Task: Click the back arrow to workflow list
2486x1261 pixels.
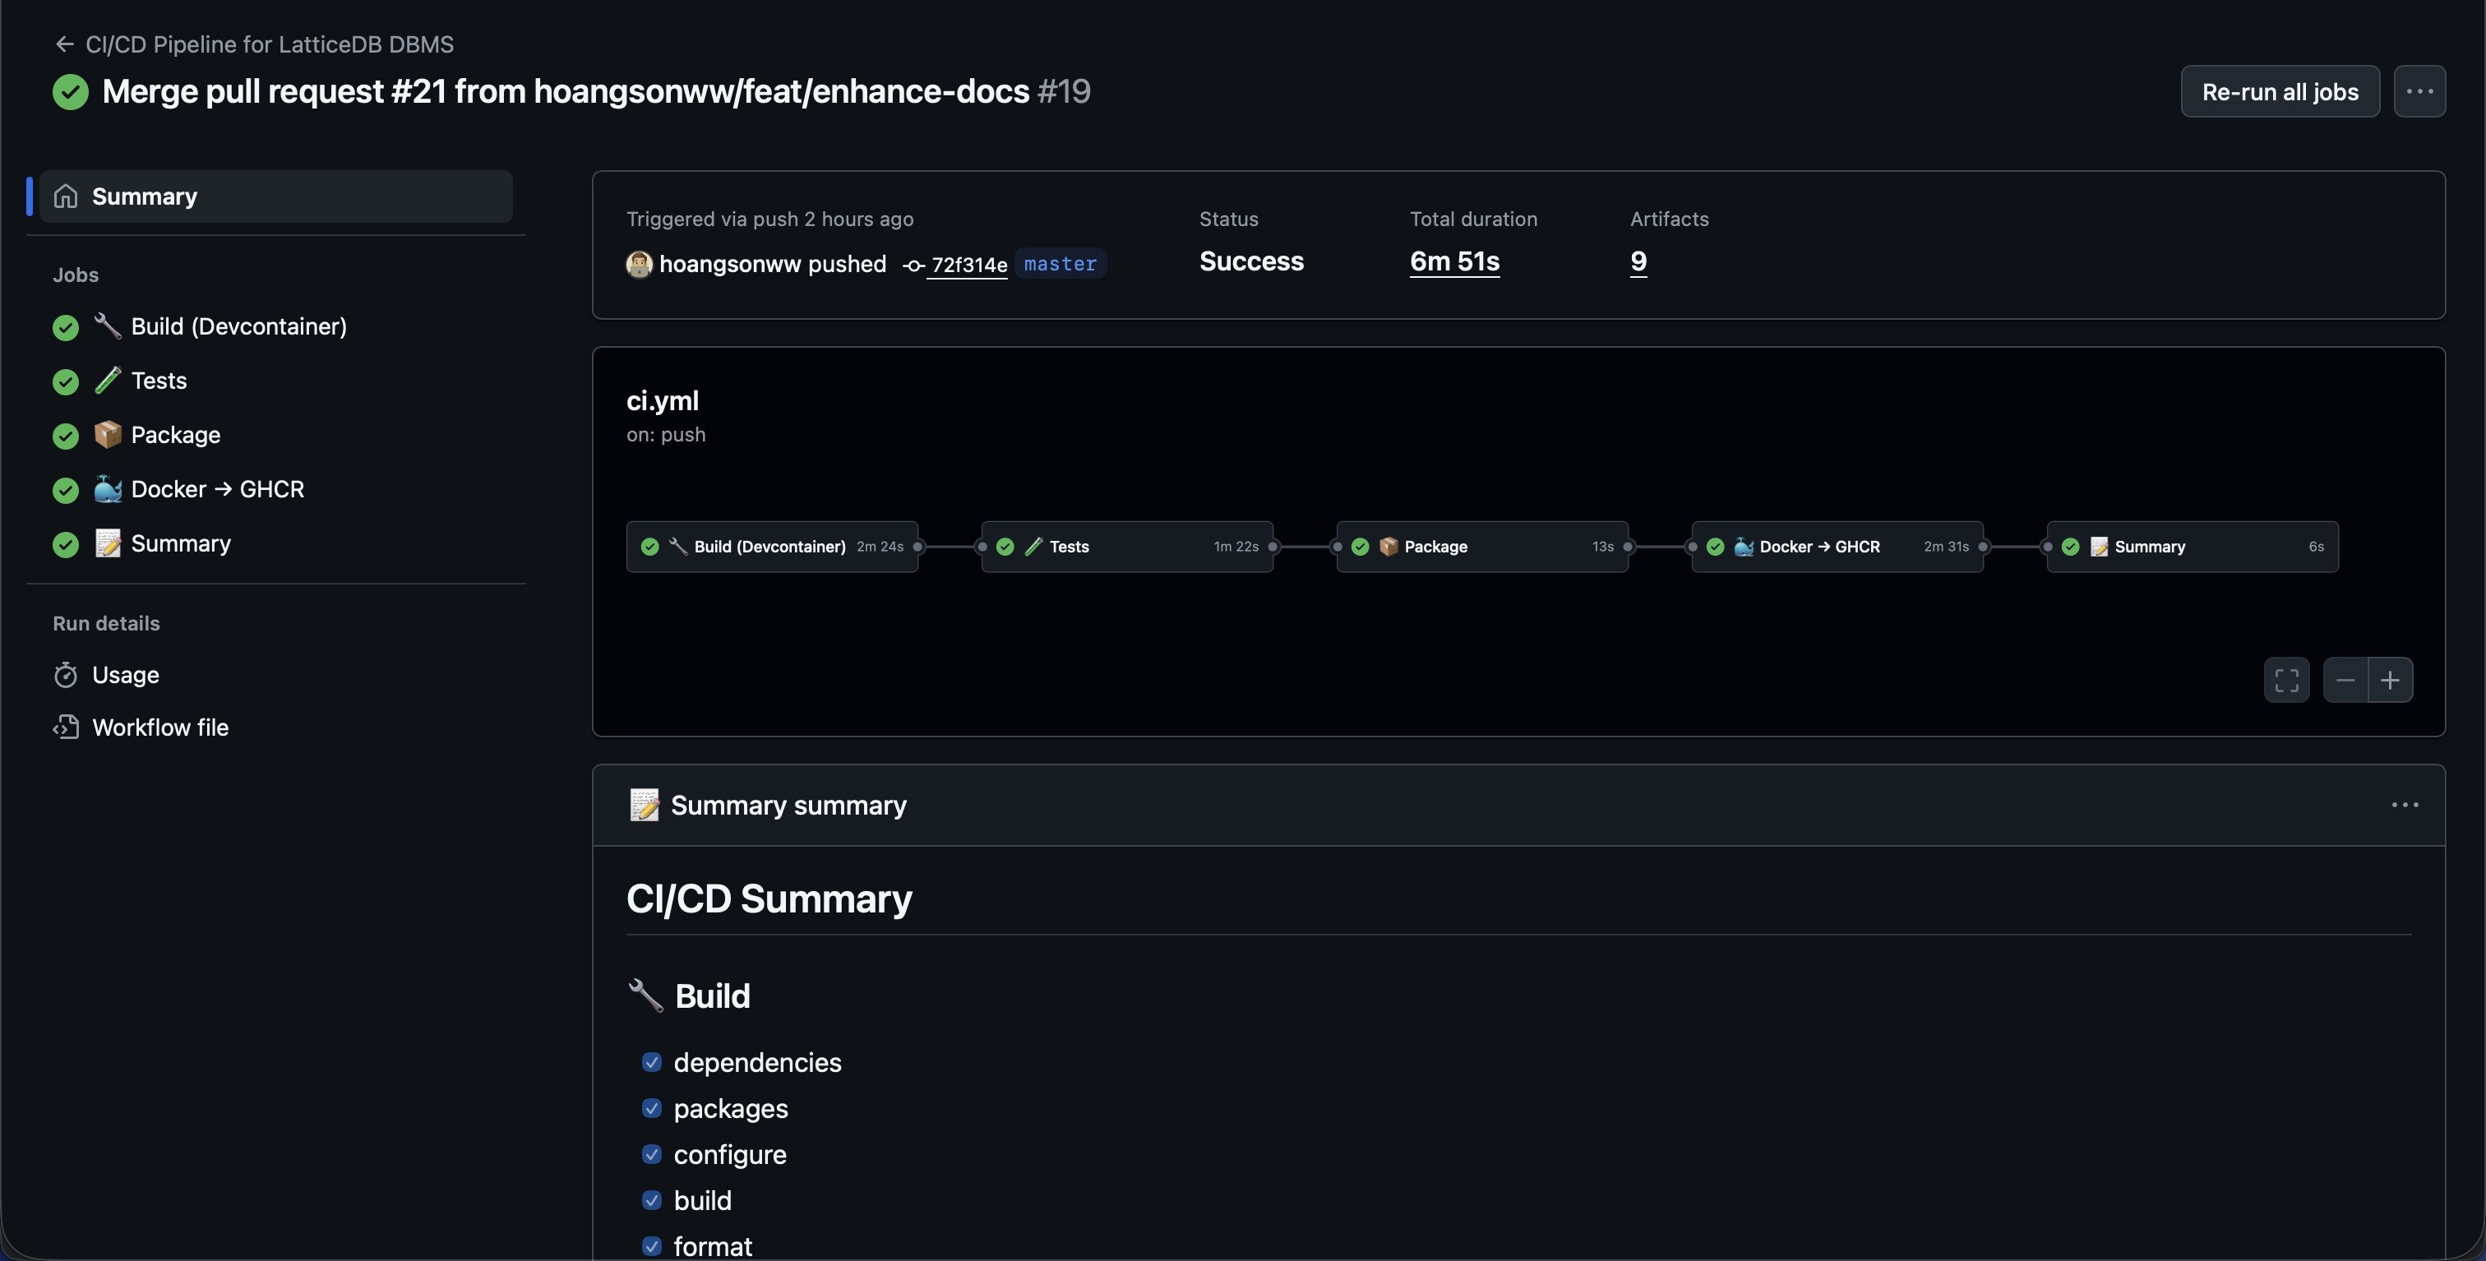Action: 65,44
